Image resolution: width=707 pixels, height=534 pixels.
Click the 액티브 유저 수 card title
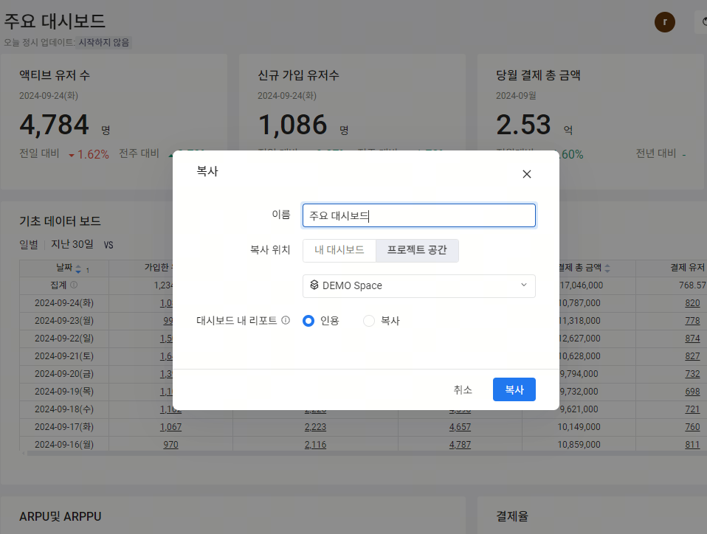(x=55, y=74)
